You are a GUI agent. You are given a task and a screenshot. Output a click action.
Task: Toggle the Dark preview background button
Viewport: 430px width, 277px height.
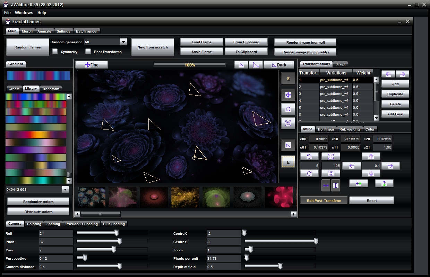click(x=279, y=65)
